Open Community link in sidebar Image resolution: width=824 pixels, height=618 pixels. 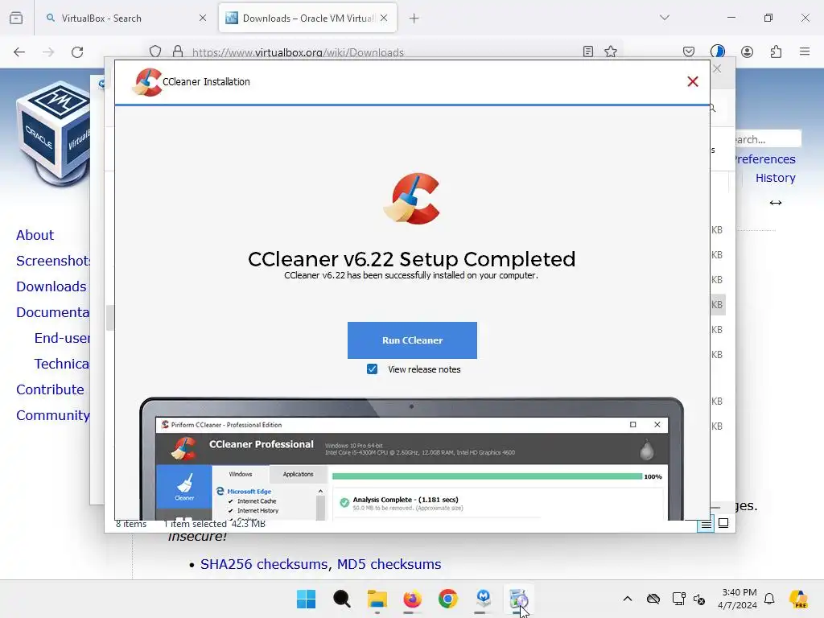(x=52, y=415)
